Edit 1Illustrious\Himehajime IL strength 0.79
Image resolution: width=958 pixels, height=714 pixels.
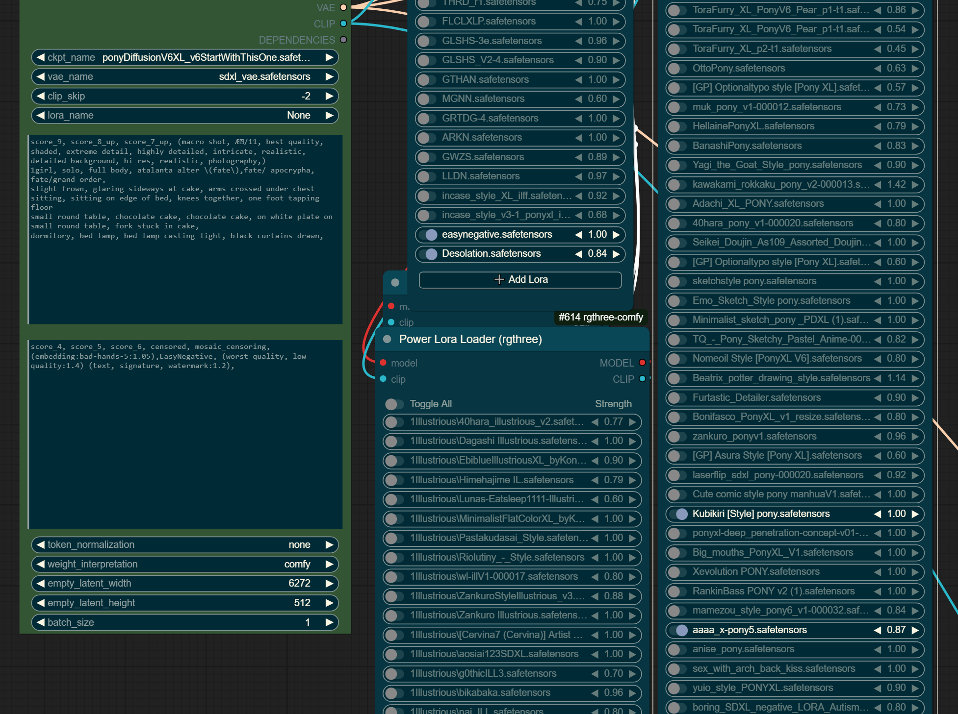coord(613,480)
